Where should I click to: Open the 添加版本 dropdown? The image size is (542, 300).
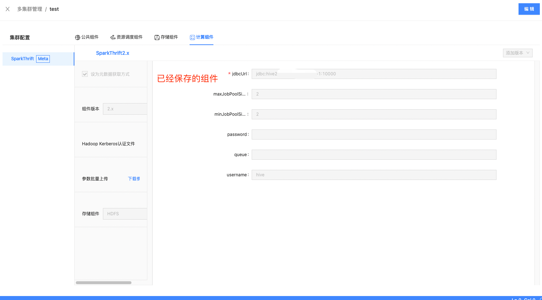[518, 53]
